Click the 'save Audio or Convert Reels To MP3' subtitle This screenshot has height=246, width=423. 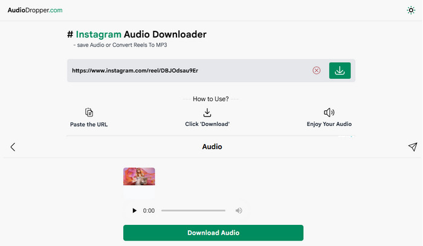[x=120, y=45]
